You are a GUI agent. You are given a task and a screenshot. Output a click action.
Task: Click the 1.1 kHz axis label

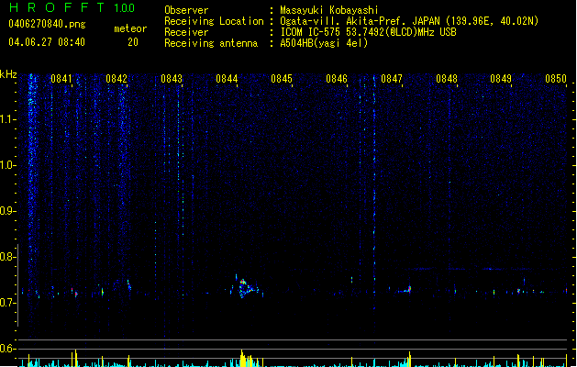(7, 119)
